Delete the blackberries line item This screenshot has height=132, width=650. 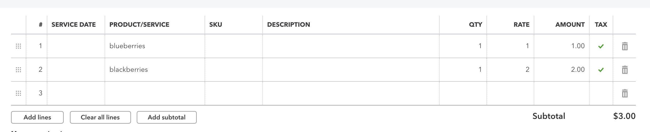[625, 70]
